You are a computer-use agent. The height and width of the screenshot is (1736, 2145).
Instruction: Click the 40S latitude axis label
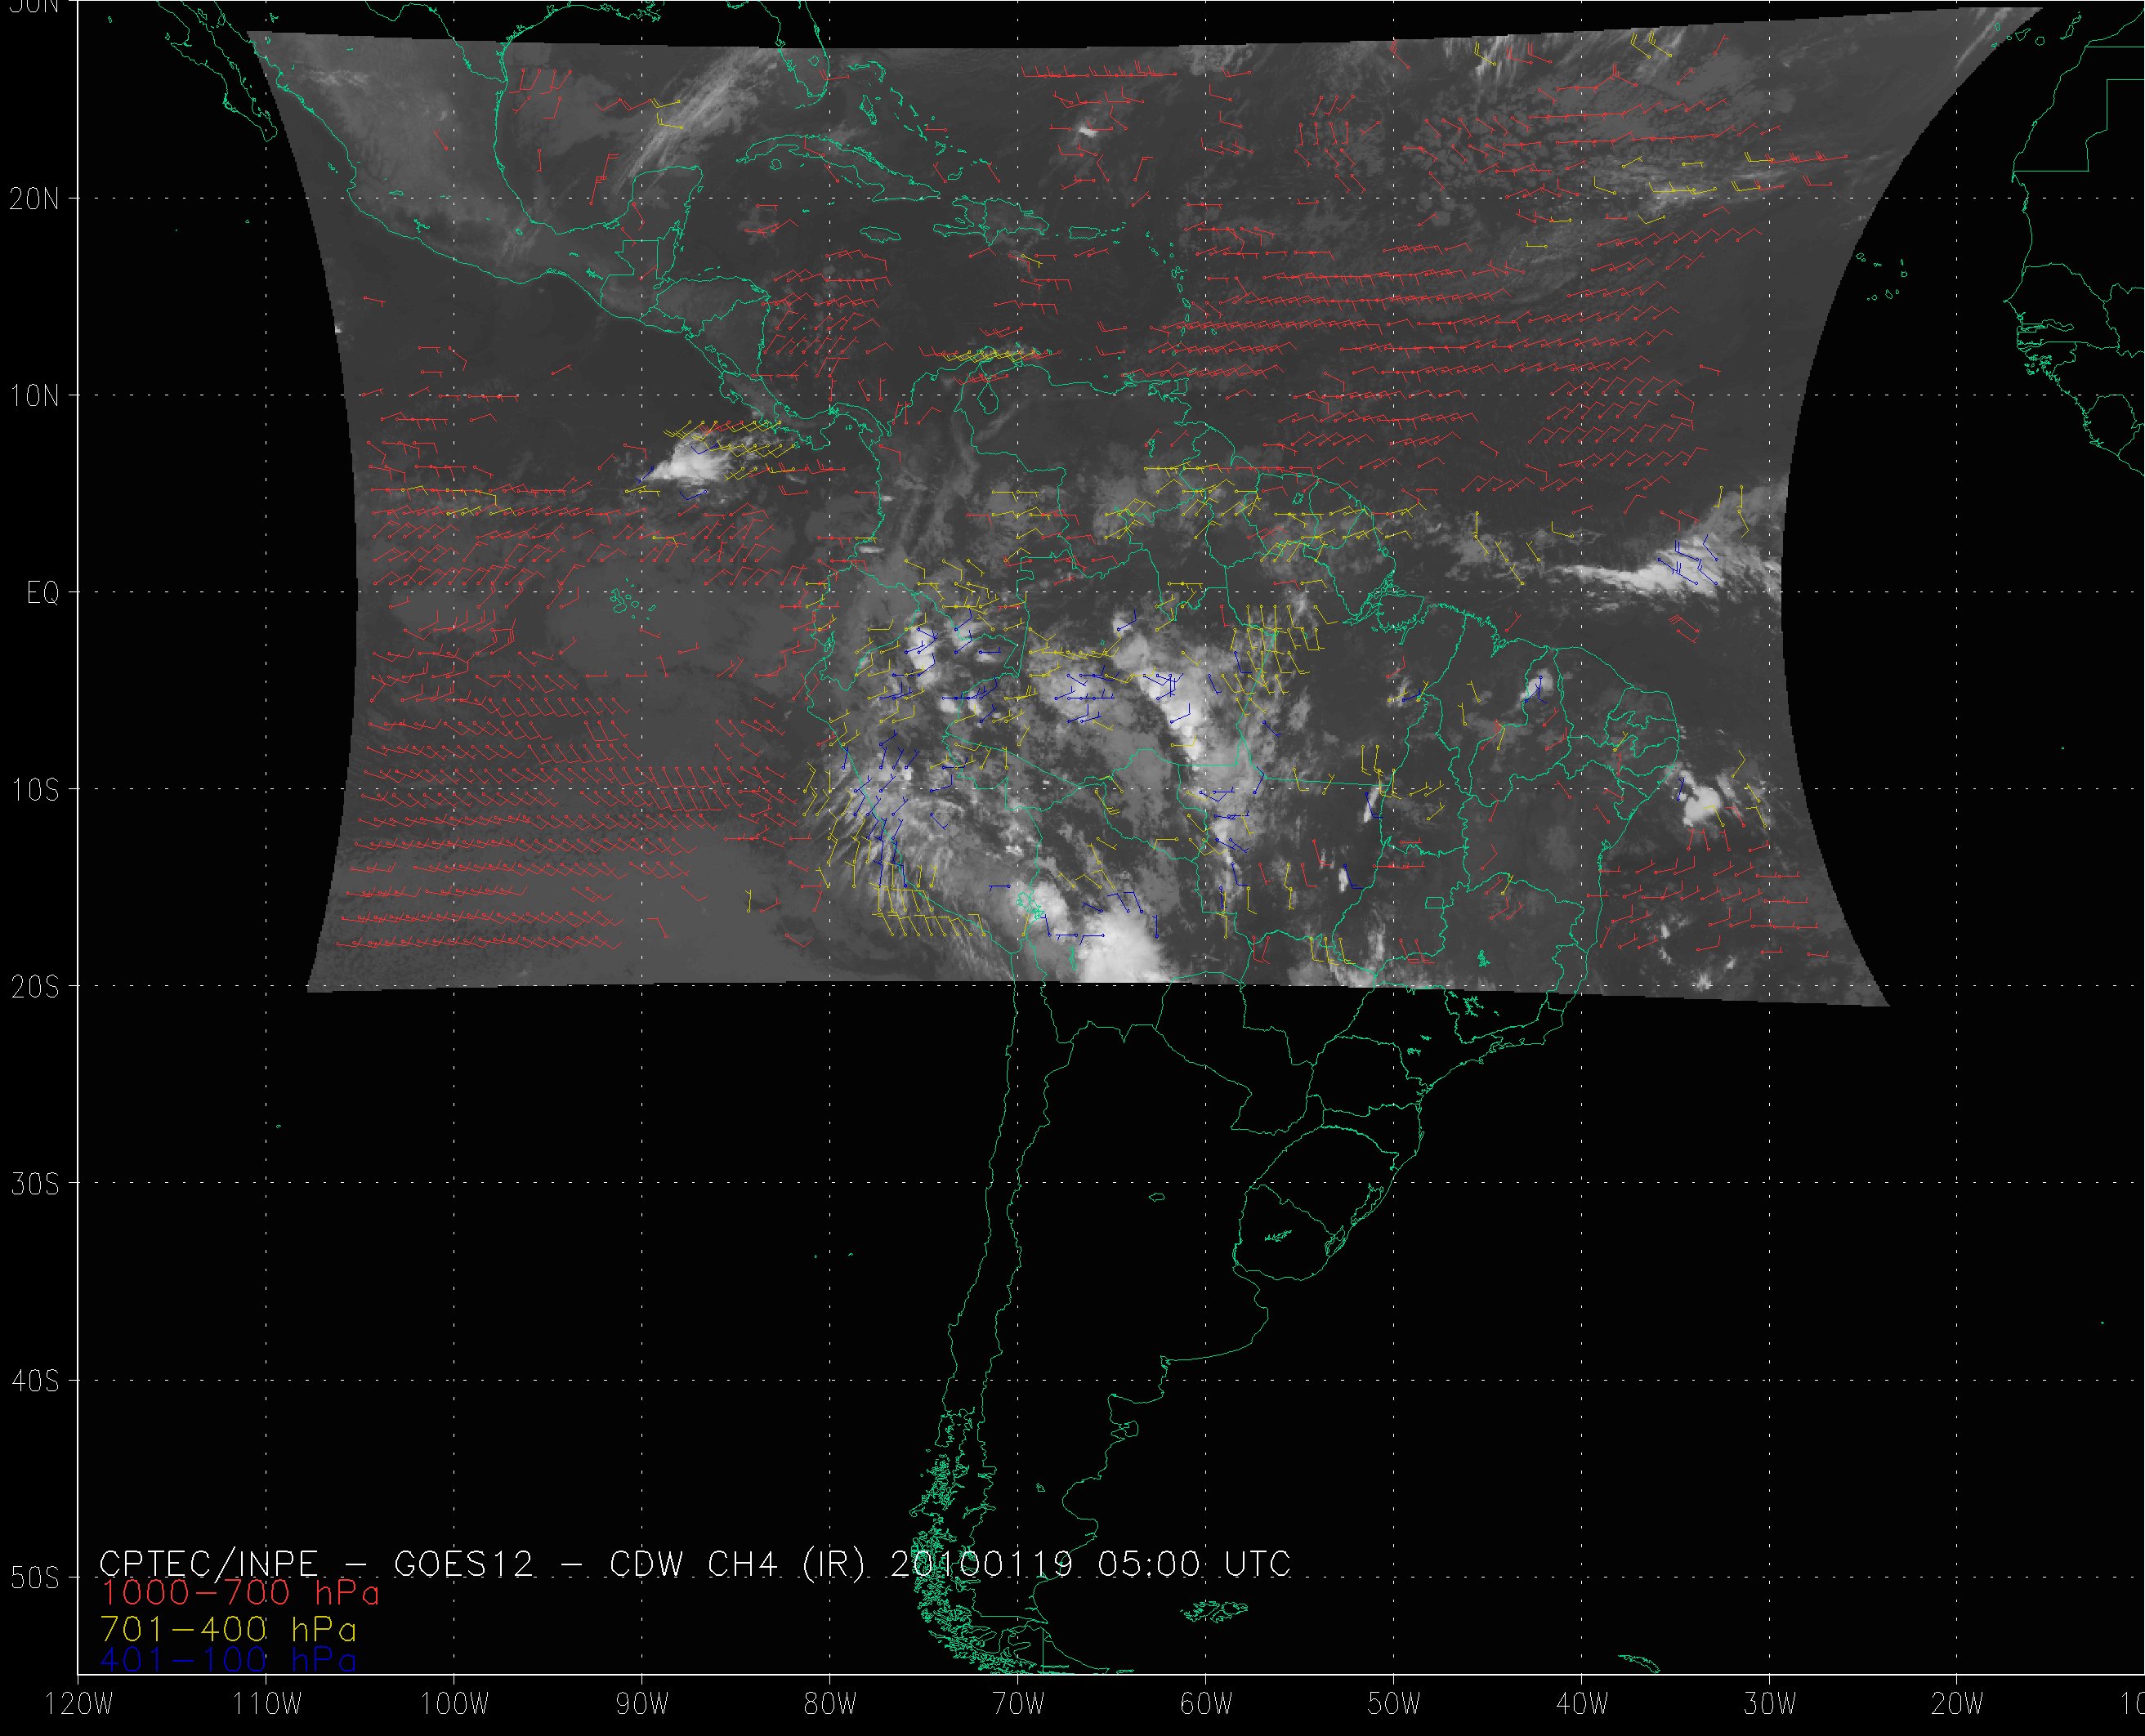point(34,1381)
